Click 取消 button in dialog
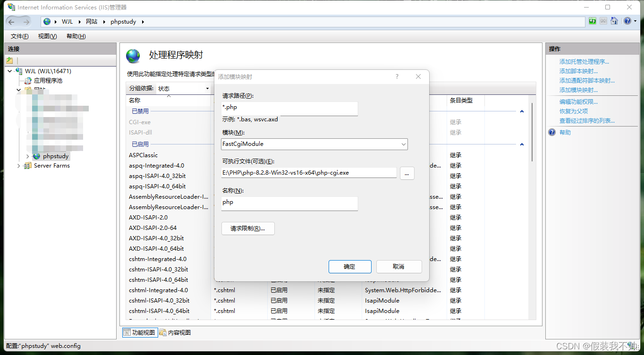This screenshot has width=644, height=355. pos(399,267)
